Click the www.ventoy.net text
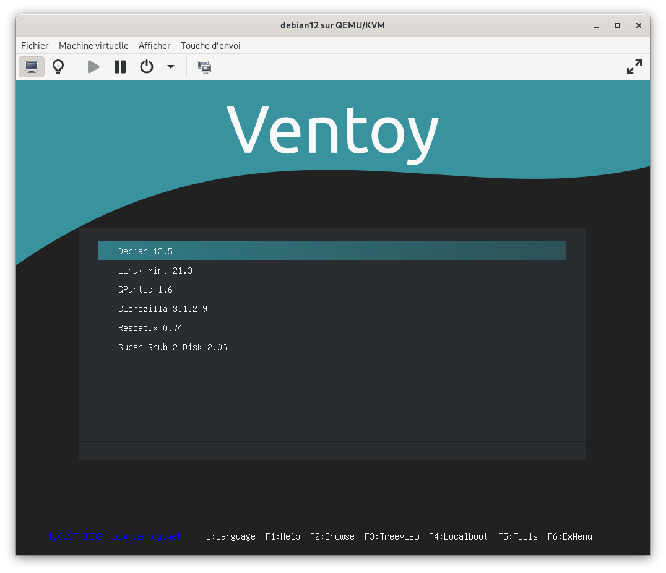 coord(147,536)
